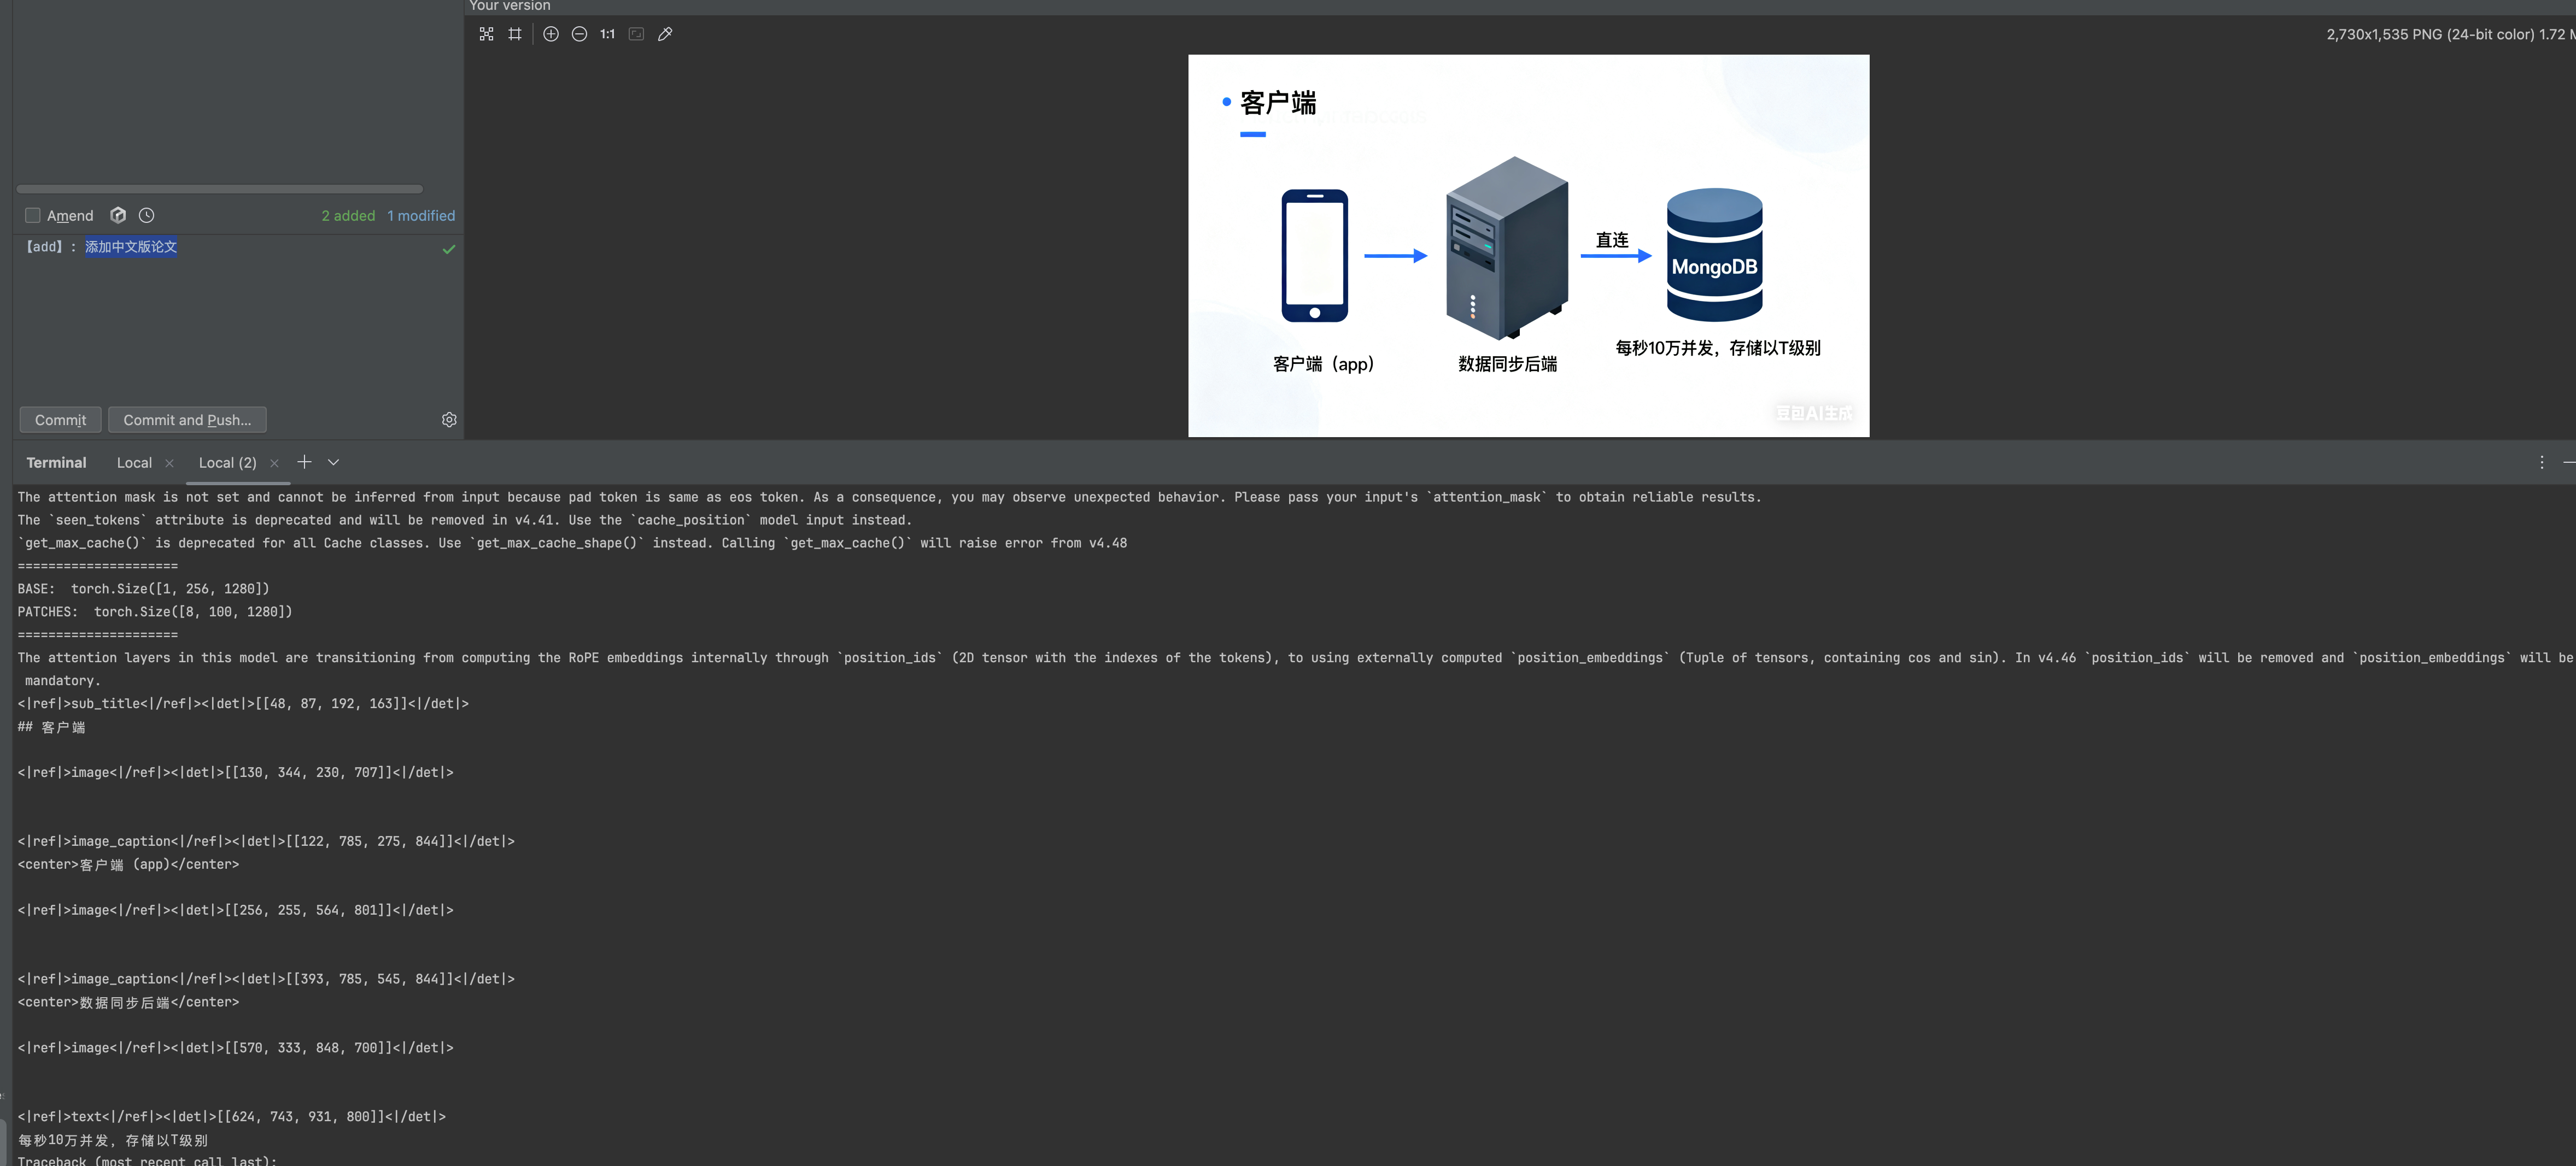Open the terminal panel options kebab menu
Viewport: 2576px width, 1166px height.
2541,462
